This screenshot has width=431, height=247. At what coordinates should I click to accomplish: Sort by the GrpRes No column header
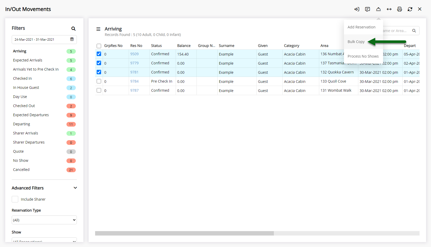pos(113,46)
